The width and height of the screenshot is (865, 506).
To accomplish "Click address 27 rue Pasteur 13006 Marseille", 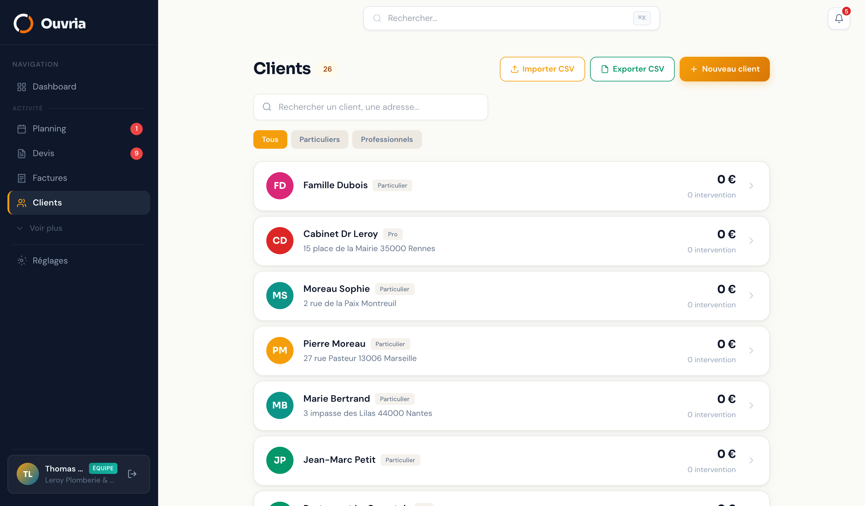I will [360, 358].
